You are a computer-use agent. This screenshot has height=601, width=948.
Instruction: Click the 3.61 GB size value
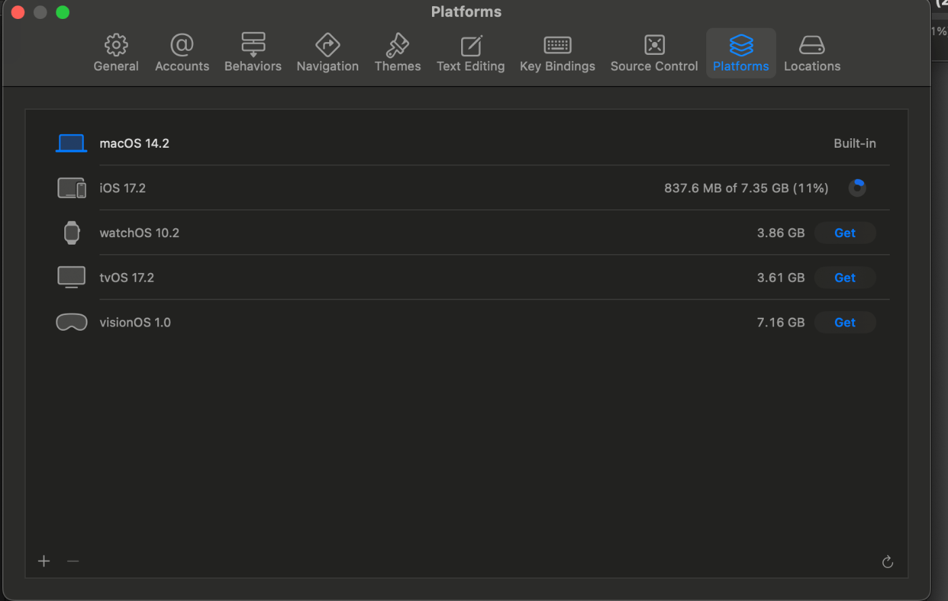point(781,278)
